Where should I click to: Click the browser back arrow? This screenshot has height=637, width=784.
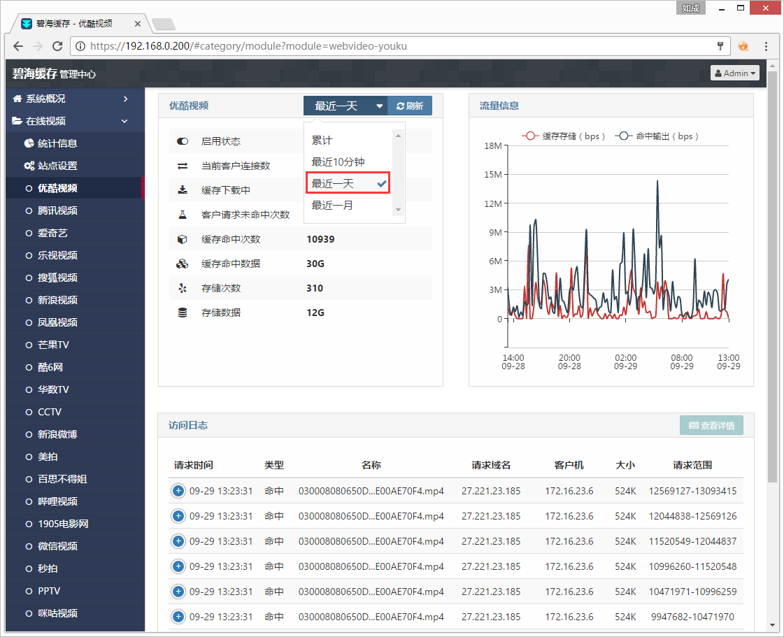pyautogui.click(x=18, y=46)
